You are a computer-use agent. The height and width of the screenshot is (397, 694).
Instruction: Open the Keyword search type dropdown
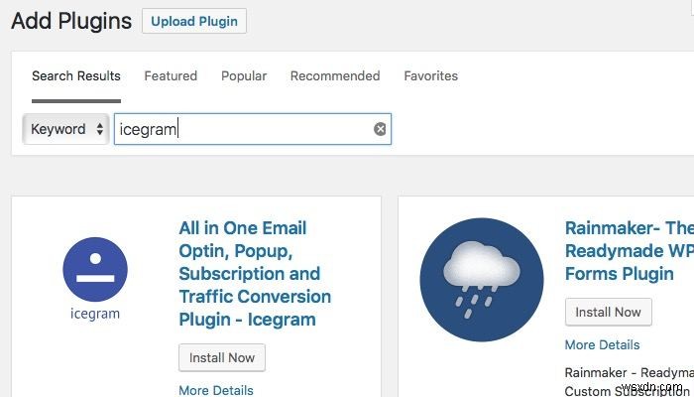(x=66, y=129)
